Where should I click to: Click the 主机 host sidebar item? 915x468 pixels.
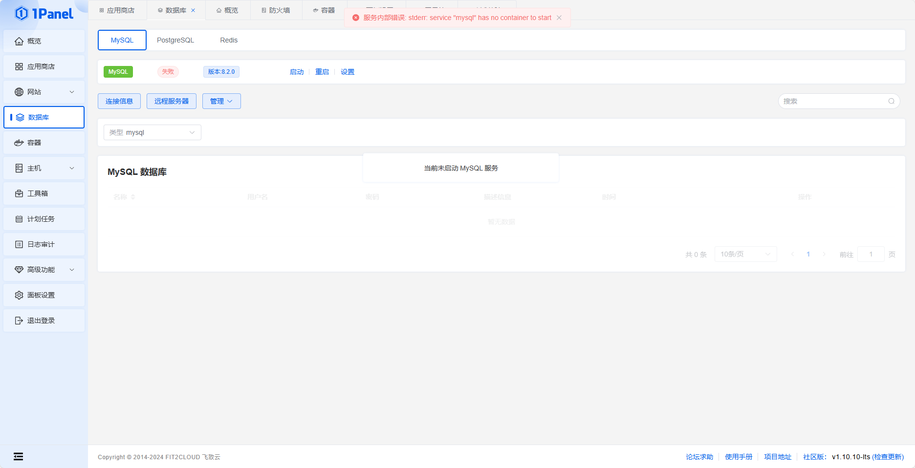coord(44,168)
